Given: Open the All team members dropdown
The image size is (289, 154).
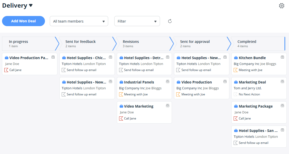Looking at the screenshot, I should [x=79, y=21].
